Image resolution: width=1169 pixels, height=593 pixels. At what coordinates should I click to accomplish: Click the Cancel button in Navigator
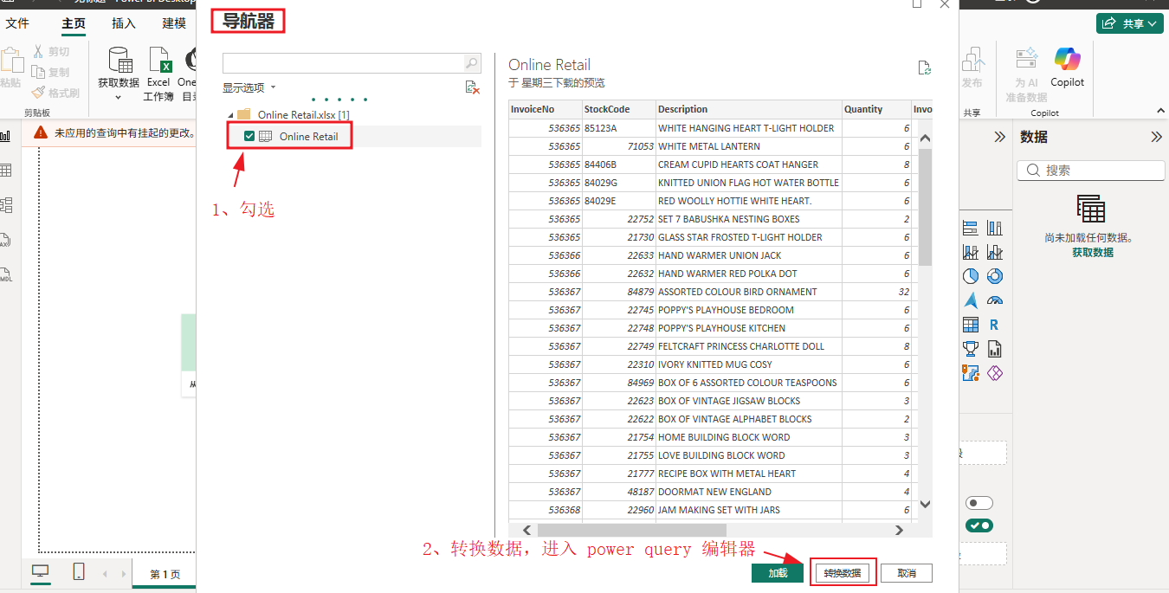coord(907,573)
